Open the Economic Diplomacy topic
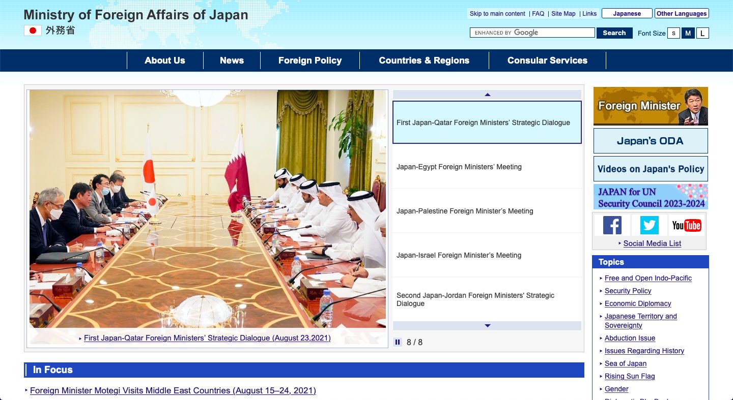 pos(638,303)
